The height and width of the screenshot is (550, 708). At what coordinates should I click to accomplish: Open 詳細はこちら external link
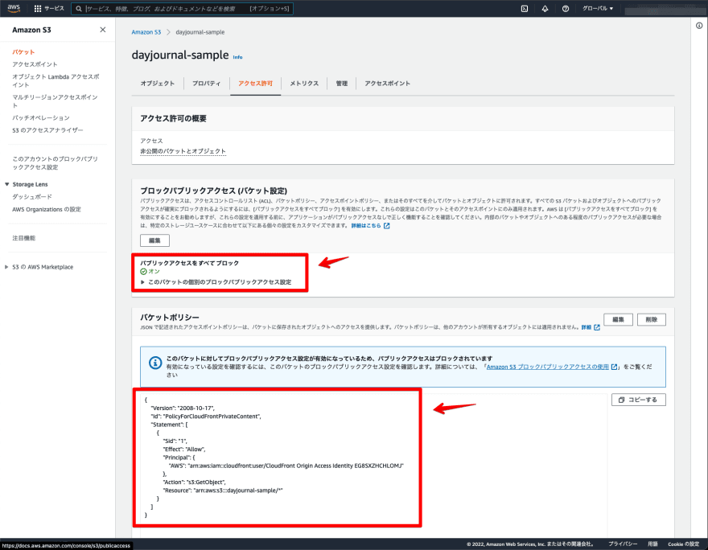(x=370, y=226)
